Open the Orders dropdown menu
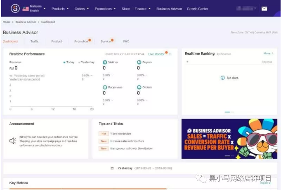Screen dimensions: 281x194 (82, 9)
